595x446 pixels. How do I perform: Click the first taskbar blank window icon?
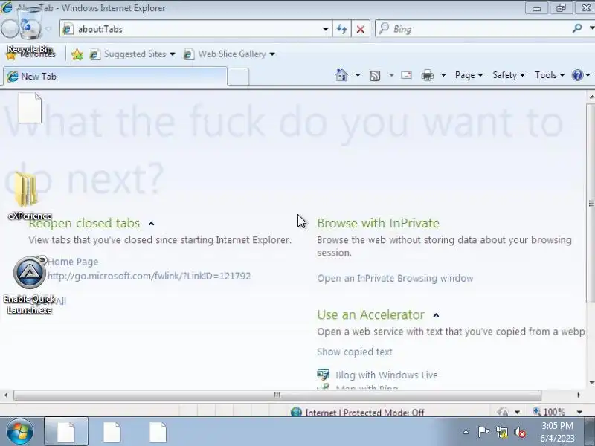point(66,432)
